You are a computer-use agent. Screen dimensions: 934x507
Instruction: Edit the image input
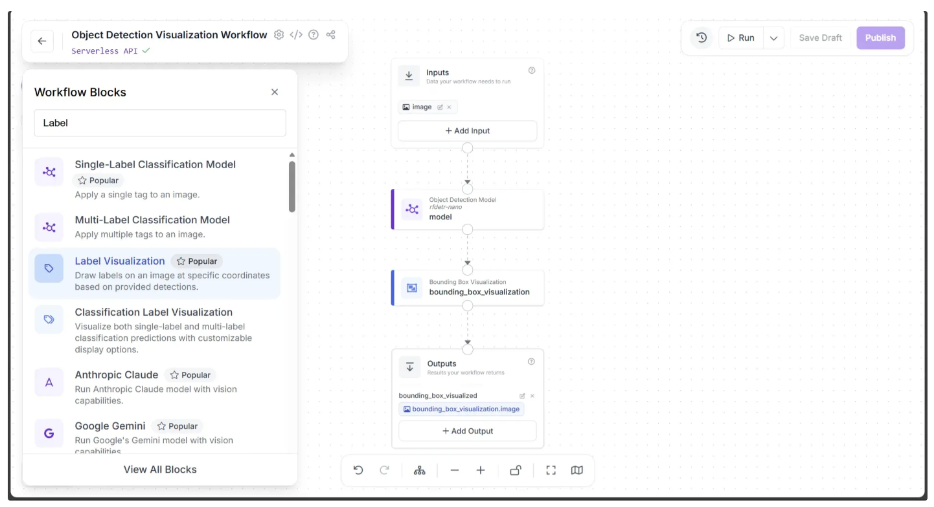[440, 107]
